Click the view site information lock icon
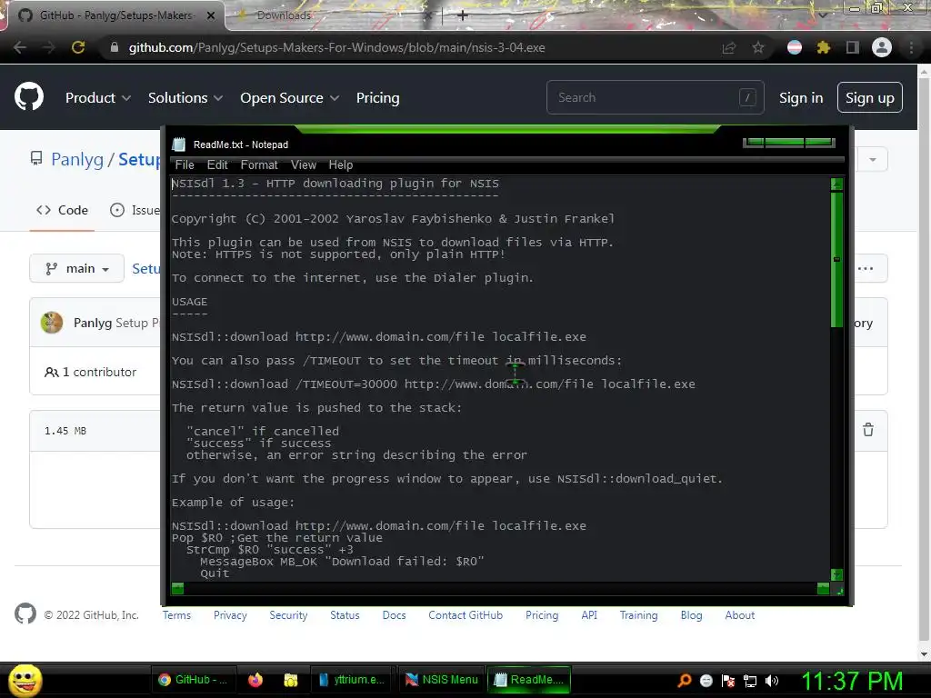The width and height of the screenshot is (931, 698). click(x=115, y=47)
